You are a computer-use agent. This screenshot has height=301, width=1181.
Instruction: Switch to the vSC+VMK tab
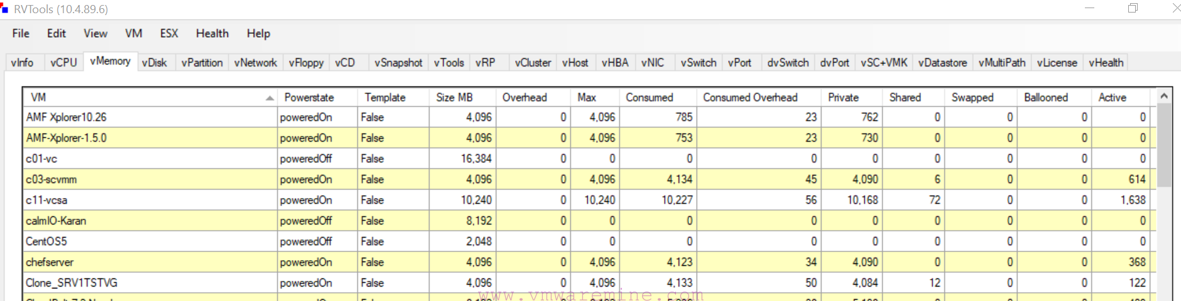[884, 63]
